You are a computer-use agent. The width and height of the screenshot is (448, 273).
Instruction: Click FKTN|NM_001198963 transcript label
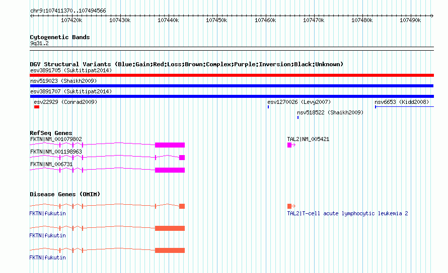(56, 152)
